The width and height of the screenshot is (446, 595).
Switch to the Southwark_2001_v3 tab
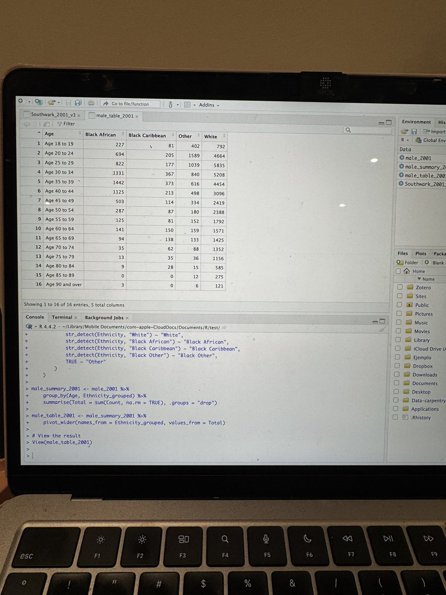[x=52, y=115]
